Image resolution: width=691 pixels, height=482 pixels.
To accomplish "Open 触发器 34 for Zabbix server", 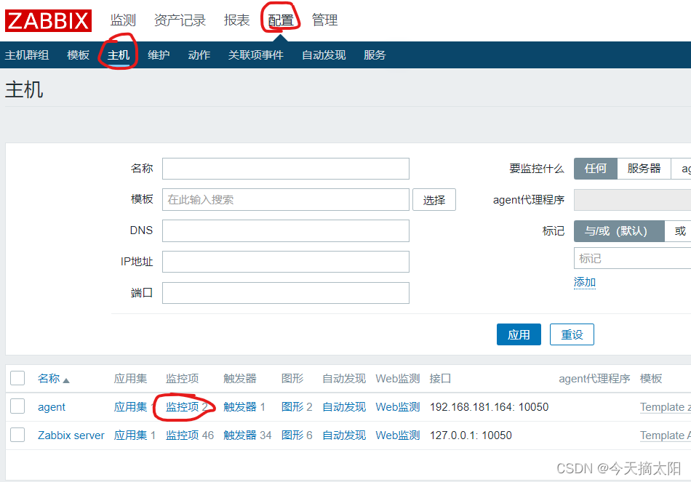I will [240, 435].
